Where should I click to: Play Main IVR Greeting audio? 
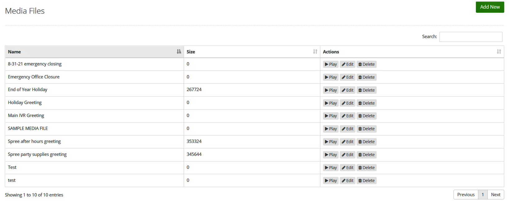pos(331,116)
